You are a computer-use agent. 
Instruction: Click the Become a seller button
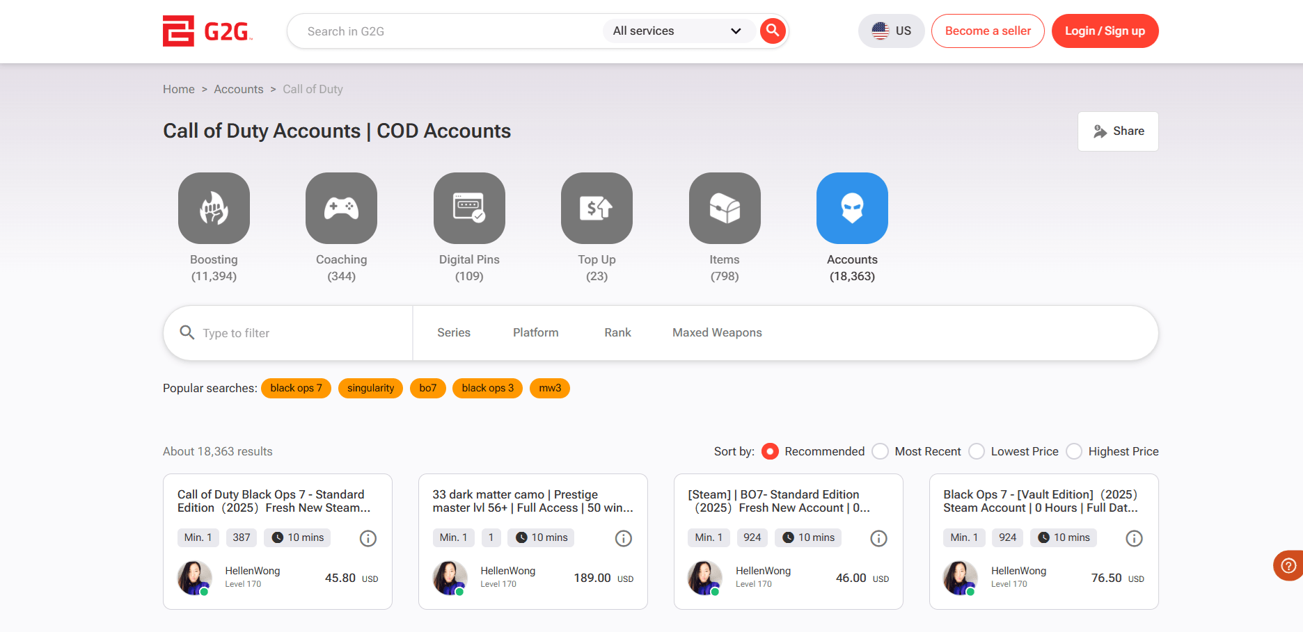click(x=988, y=31)
